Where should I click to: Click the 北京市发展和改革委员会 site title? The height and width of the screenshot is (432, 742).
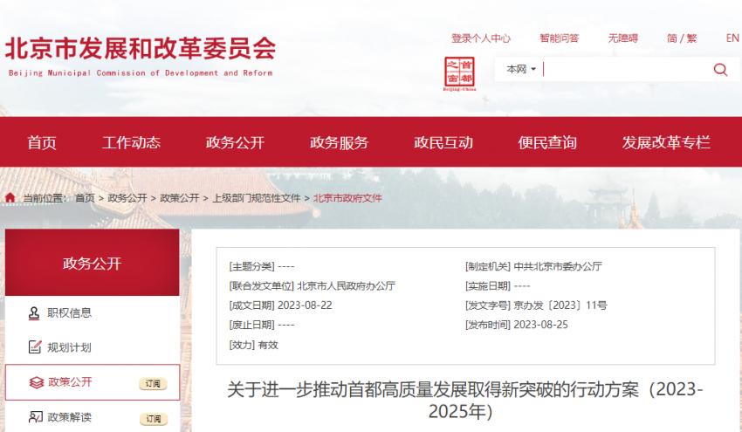point(140,48)
